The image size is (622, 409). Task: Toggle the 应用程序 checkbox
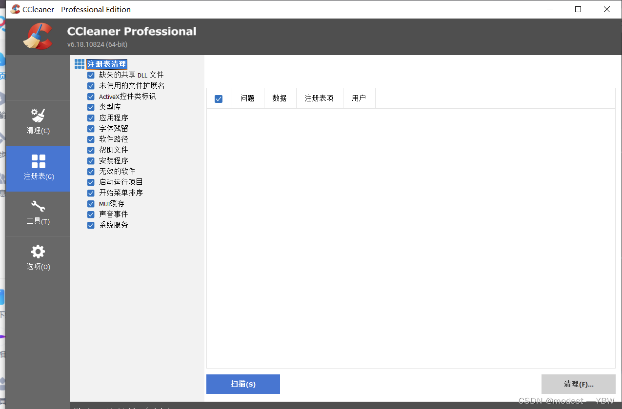pos(91,118)
